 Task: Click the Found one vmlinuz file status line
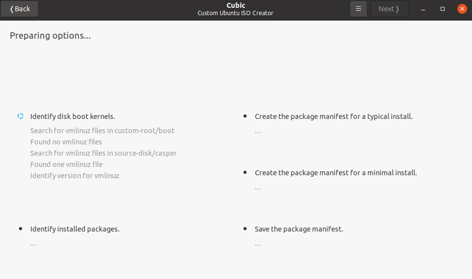tap(67, 164)
